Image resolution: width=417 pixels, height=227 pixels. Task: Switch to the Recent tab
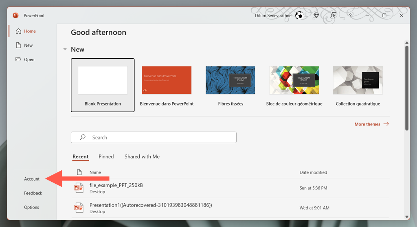coord(81,156)
